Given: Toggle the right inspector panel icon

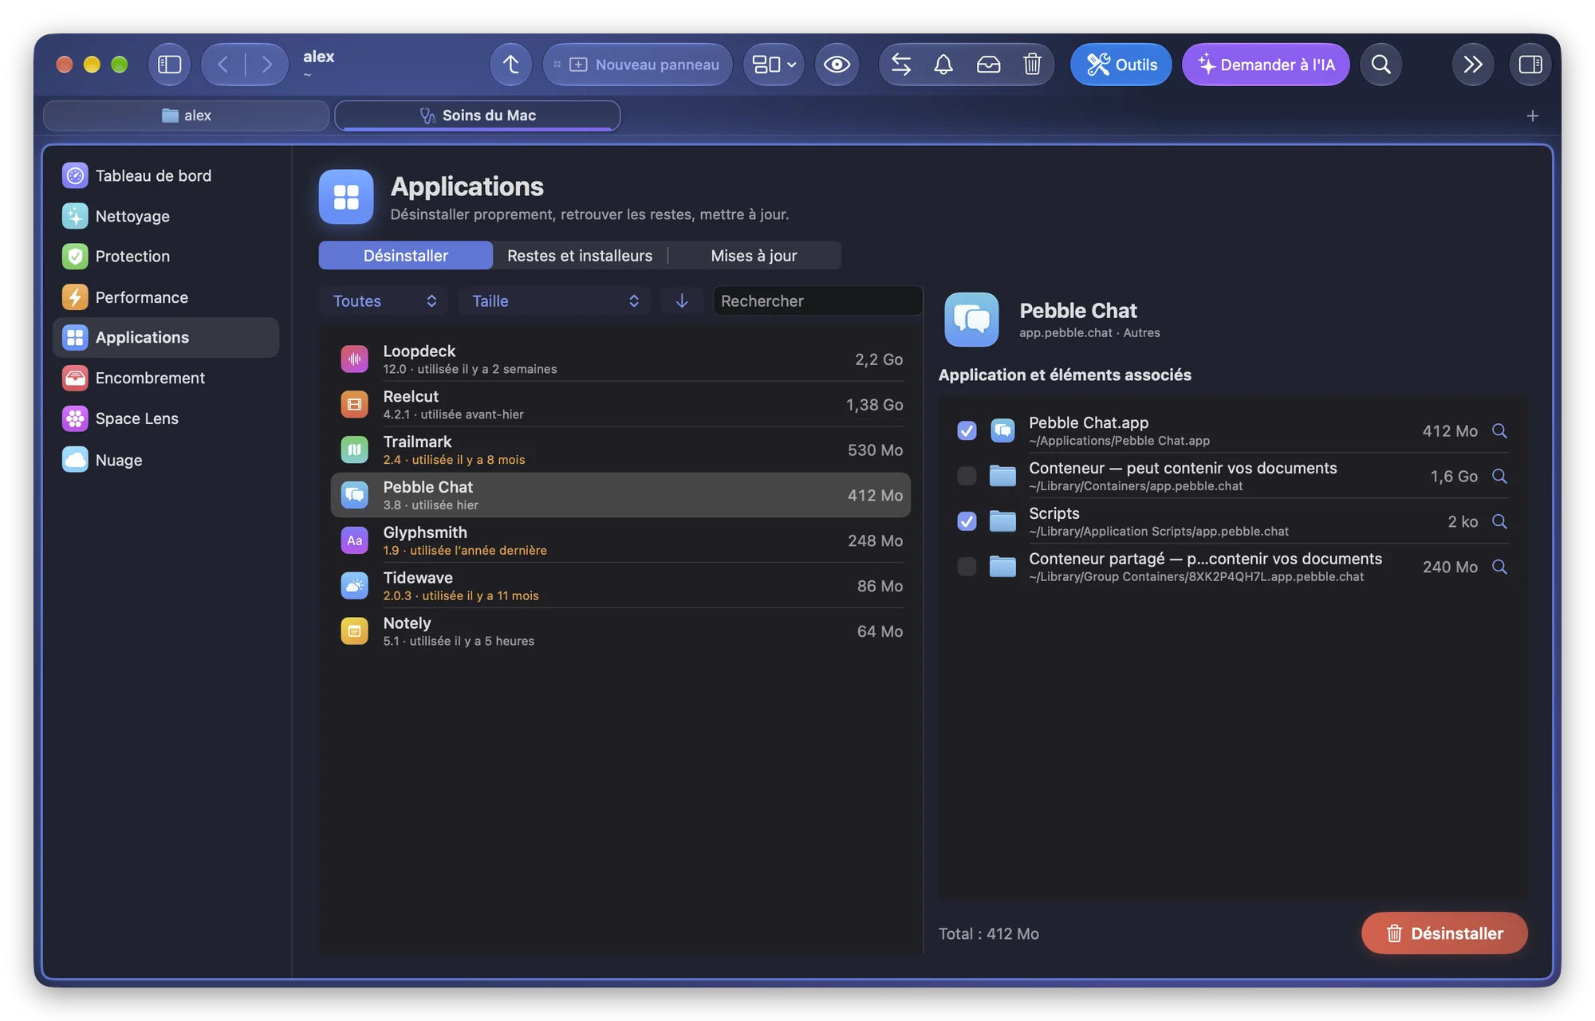Looking at the screenshot, I should click(x=1530, y=65).
